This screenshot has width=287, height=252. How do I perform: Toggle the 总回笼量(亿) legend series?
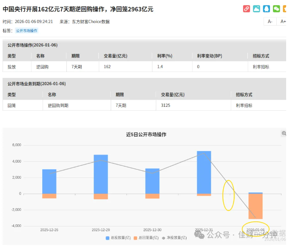point(146,238)
